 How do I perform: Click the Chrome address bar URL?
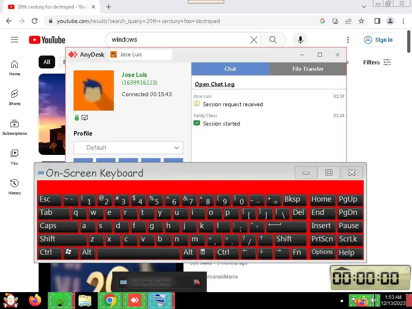click(138, 21)
